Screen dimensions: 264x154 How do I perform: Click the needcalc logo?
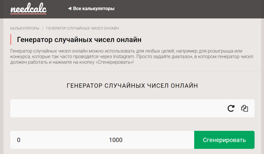click(28, 9)
